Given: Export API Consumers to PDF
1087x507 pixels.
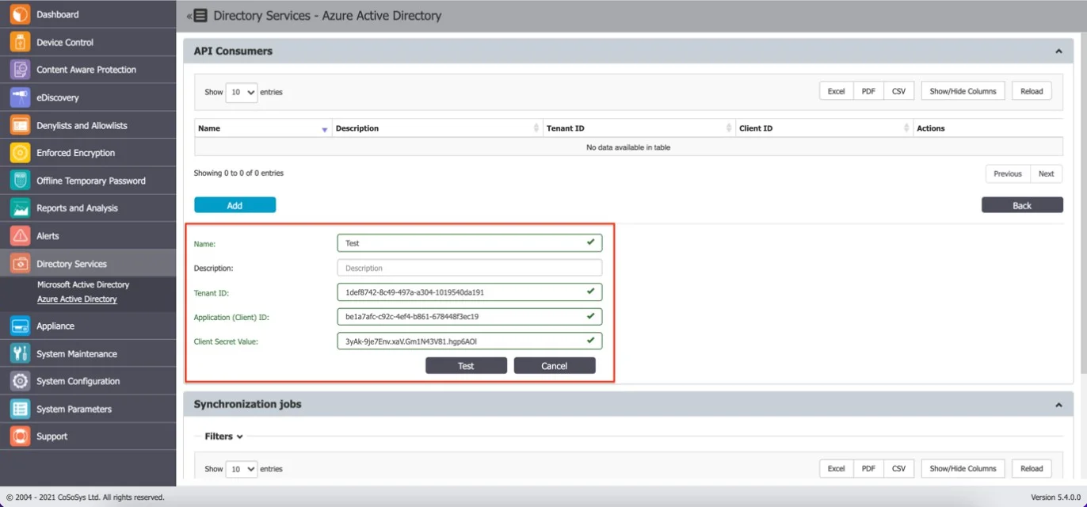Looking at the screenshot, I should coord(868,91).
